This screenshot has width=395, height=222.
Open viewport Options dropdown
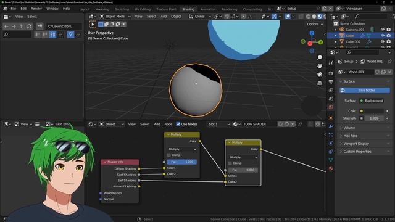[315, 24]
